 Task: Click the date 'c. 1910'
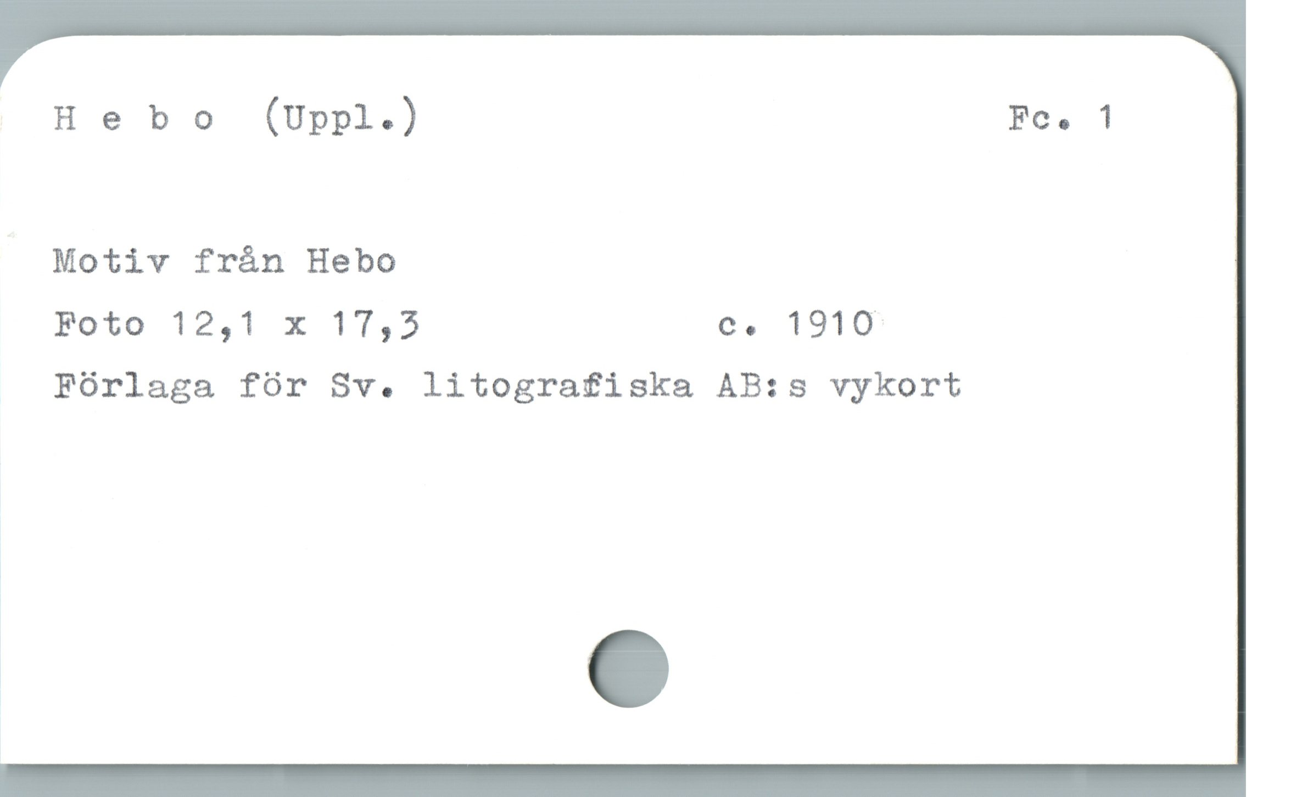(x=796, y=323)
